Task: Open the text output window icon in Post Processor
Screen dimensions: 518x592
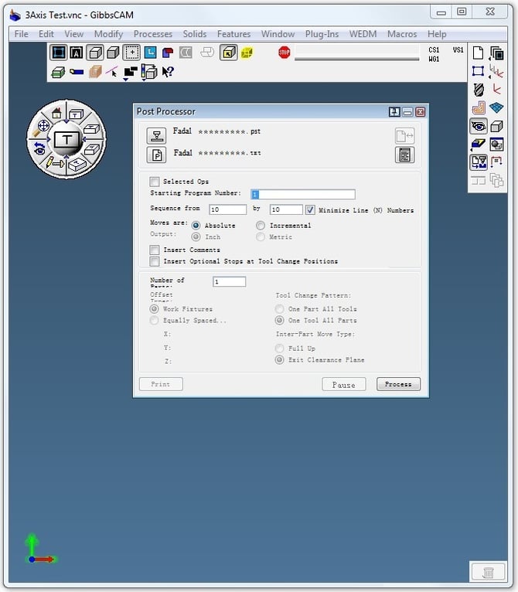Action: (404, 155)
